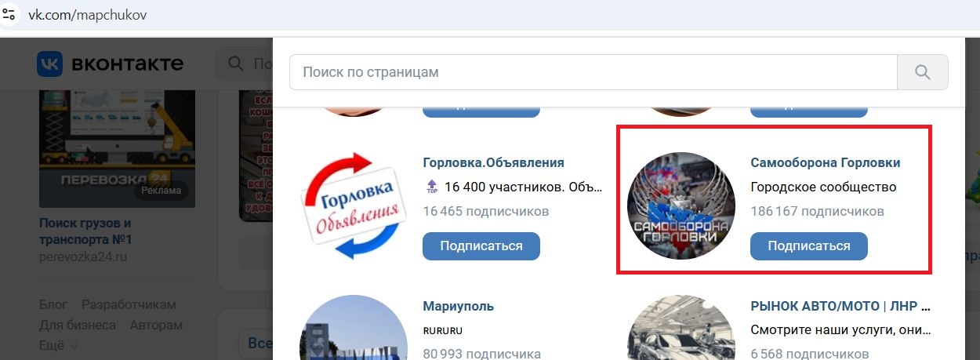Open the Блог footer link

tap(54, 304)
